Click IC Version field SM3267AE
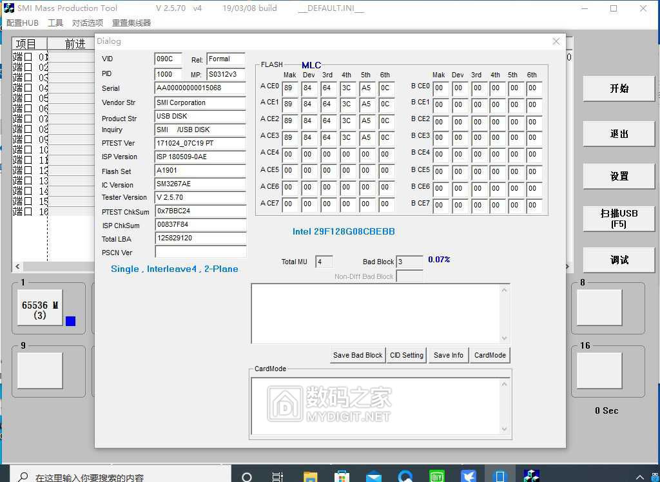 [200, 184]
